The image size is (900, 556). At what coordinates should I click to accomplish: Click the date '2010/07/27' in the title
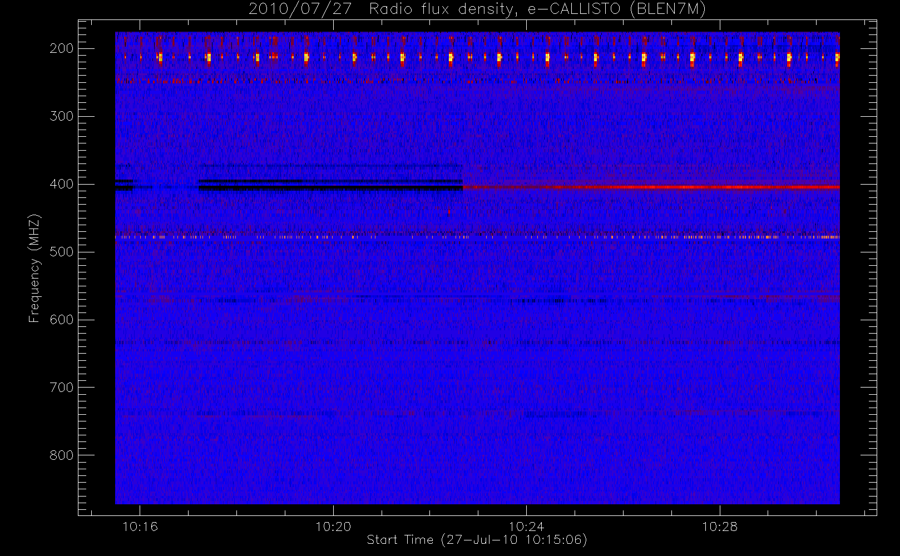pos(300,9)
